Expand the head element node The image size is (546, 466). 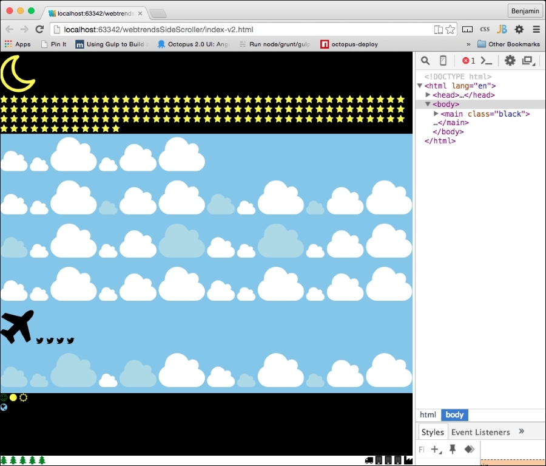point(428,95)
